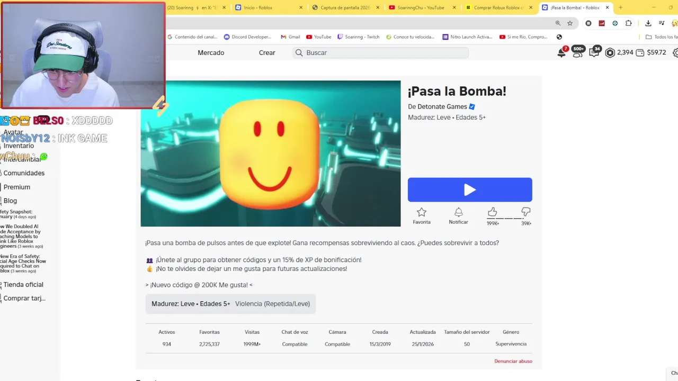Switch to the Comprar Robux Roblox tab
678x381 pixels.
pos(499,7)
